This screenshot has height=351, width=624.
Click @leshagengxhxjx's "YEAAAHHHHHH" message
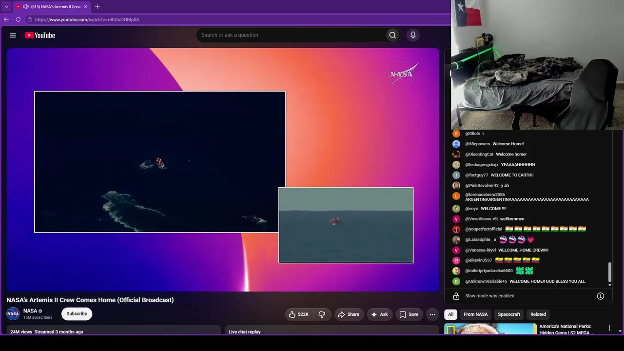518,165
